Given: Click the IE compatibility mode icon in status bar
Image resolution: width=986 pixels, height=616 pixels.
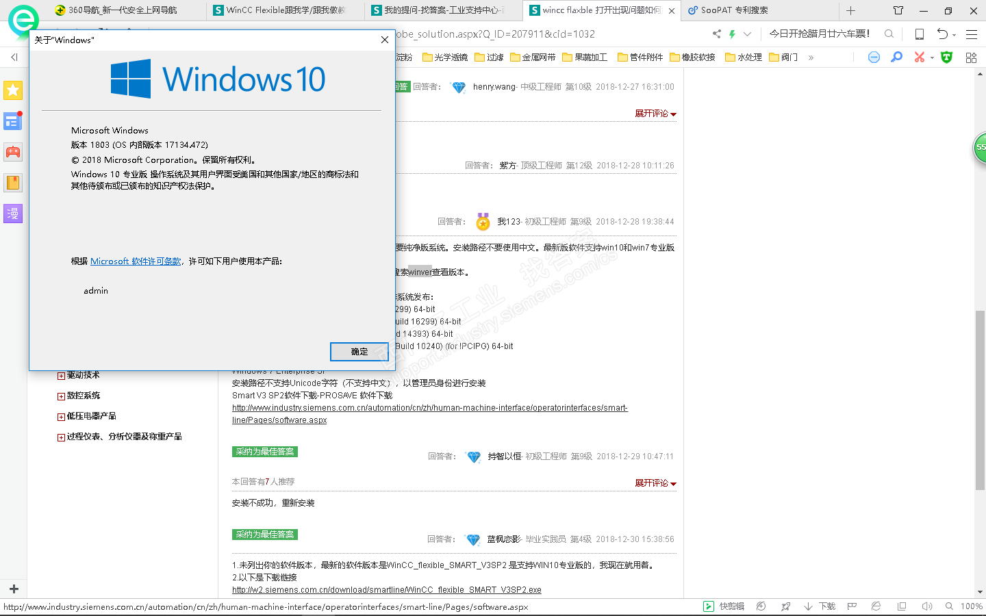Looking at the screenshot, I should (x=876, y=606).
